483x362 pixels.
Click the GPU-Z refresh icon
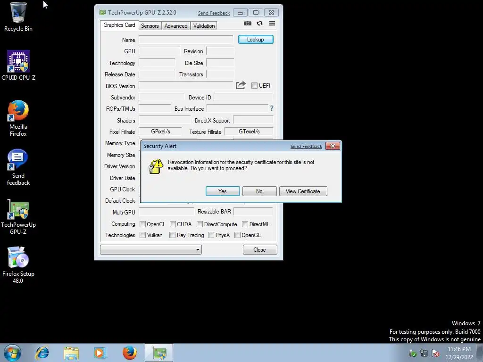260,23
